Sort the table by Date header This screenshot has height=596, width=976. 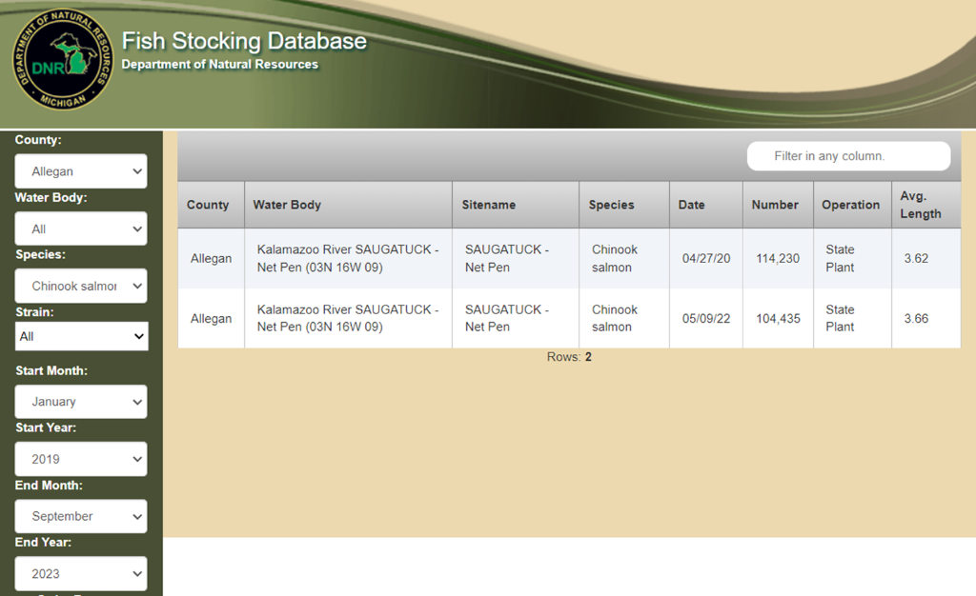point(691,205)
